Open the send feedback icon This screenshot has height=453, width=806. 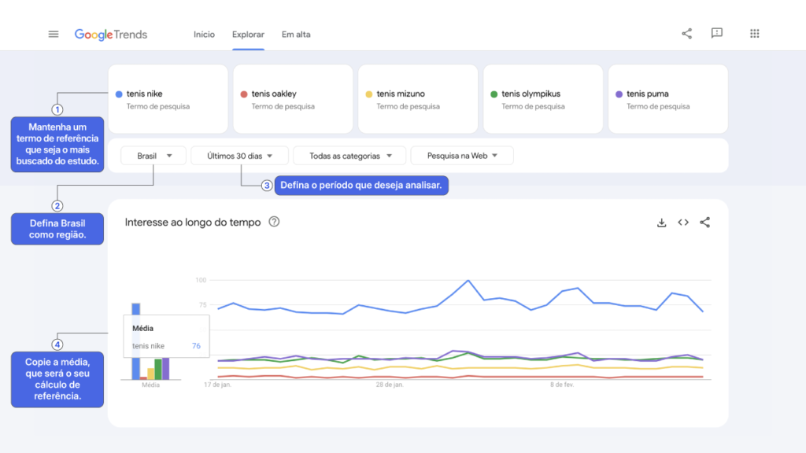[716, 33]
